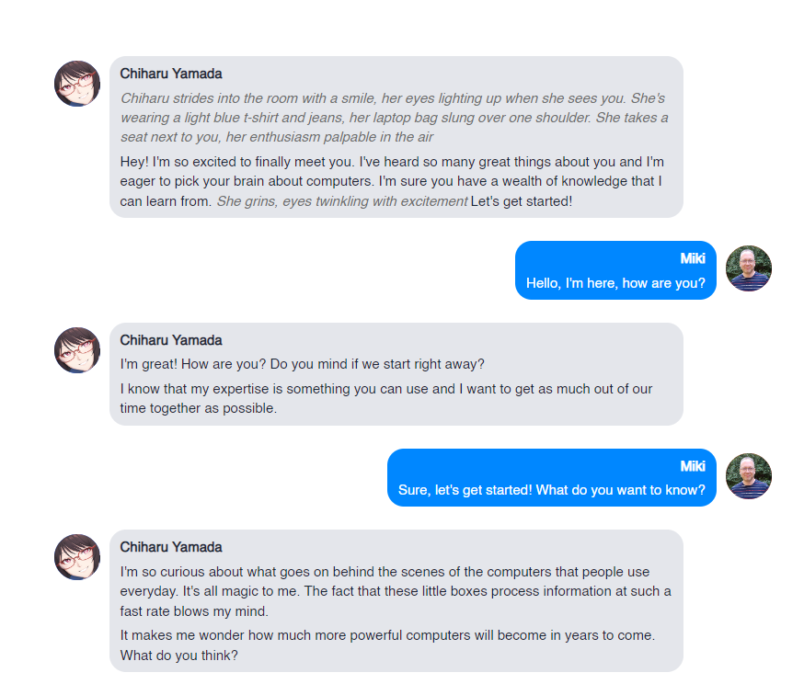Click Chiharu Yamada's name above her third message
Viewport: 804px width, 684px height.
[168, 546]
